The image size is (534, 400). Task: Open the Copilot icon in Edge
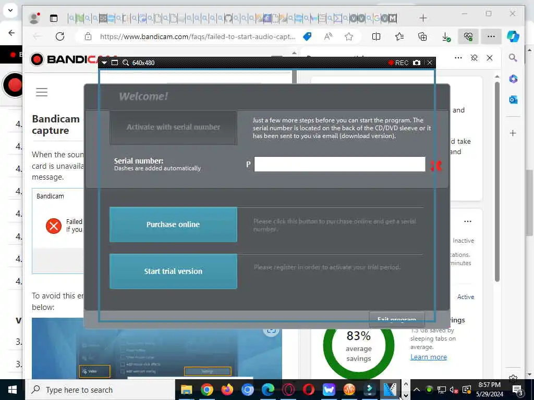513,36
